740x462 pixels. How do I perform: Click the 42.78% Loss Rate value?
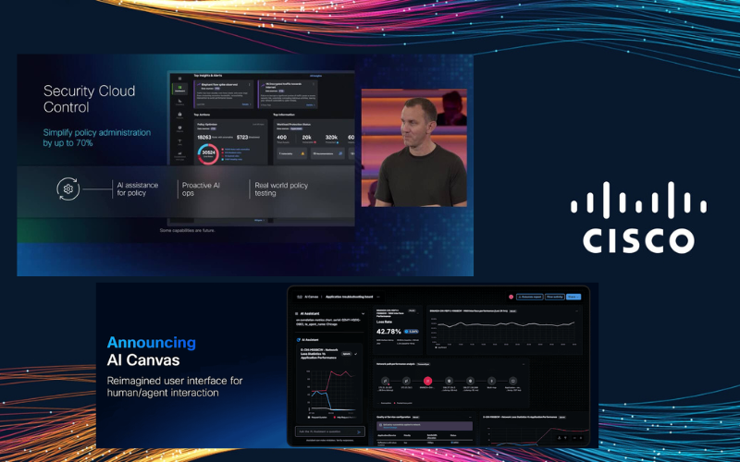pos(388,332)
